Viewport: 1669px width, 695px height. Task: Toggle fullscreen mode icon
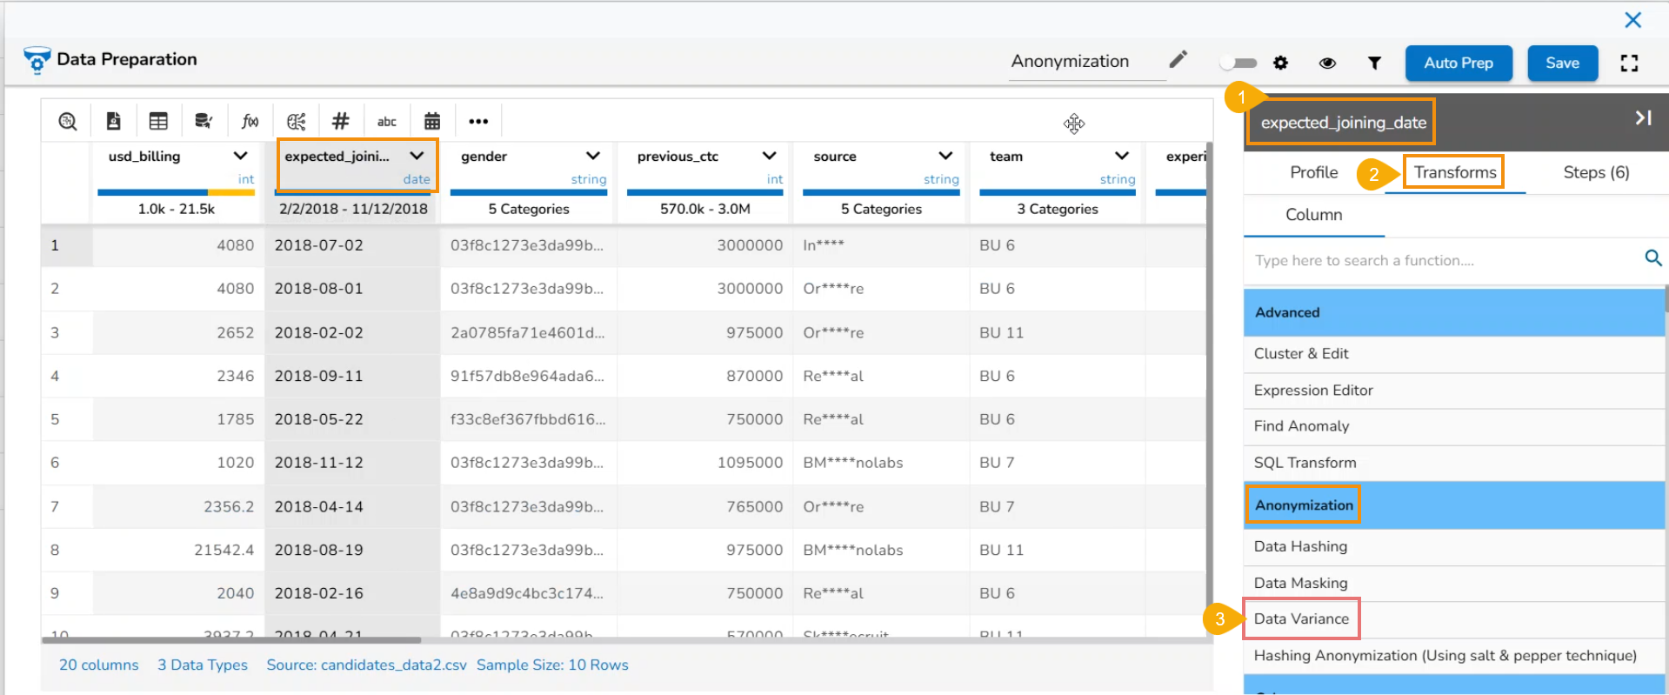point(1629,63)
